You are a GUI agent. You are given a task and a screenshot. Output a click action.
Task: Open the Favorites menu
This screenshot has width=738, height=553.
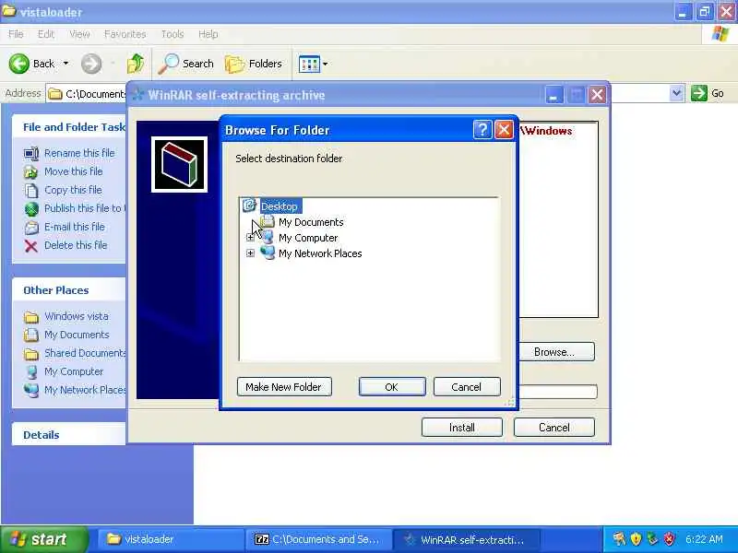tap(125, 34)
